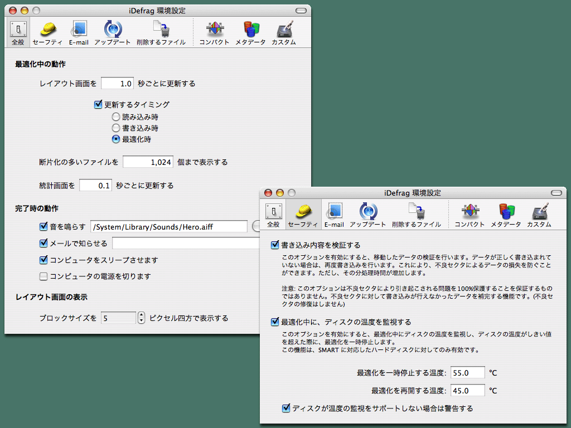Toggle 更新するタイミング checkbox
Image resolution: width=571 pixels, height=428 pixels.
[x=98, y=104]
